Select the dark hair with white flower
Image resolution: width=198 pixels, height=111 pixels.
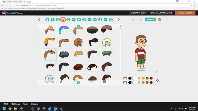[x=92, y=67]
